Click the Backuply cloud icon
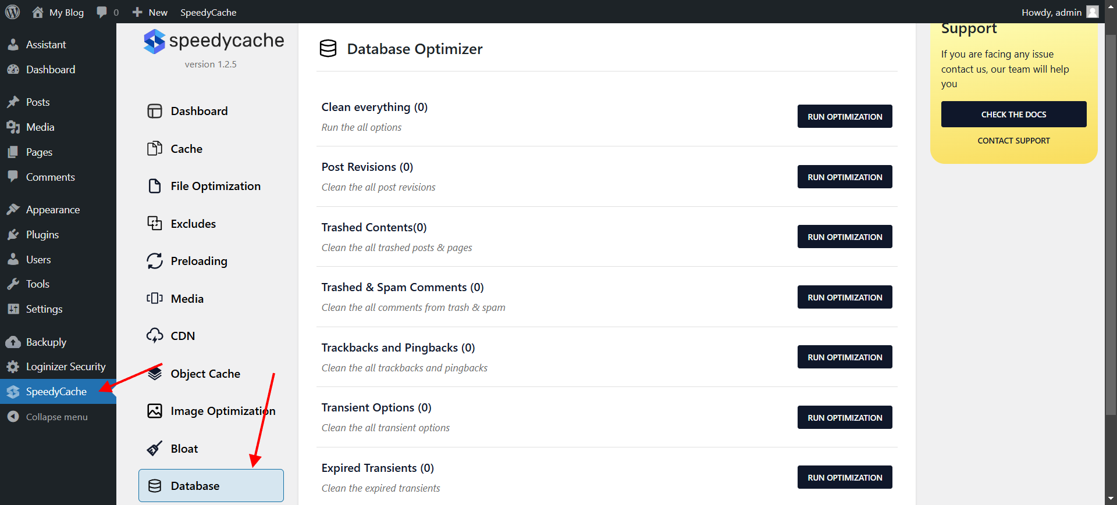The image size is (1117, 505). point(13,342)
